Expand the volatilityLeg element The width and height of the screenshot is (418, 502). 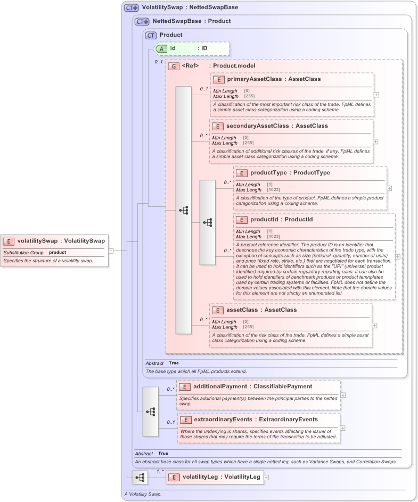point(266,478)
